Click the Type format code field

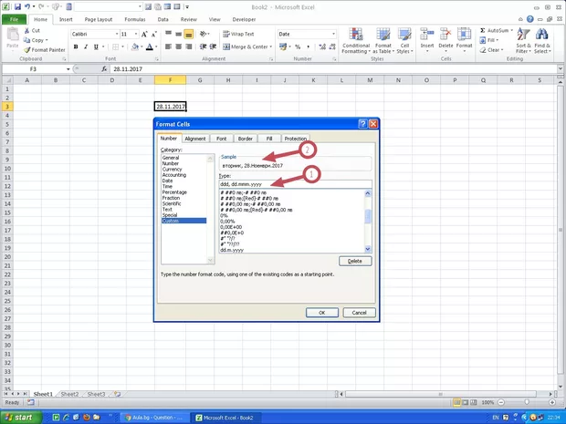click(x=292, y=184)
